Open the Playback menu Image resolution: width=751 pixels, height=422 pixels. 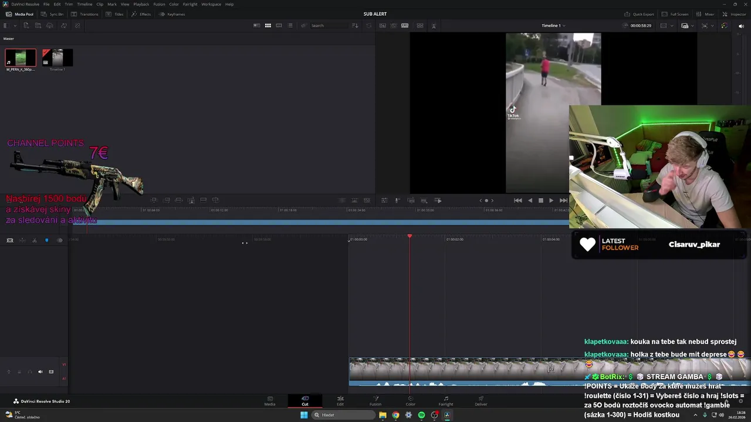click(141, 4)
